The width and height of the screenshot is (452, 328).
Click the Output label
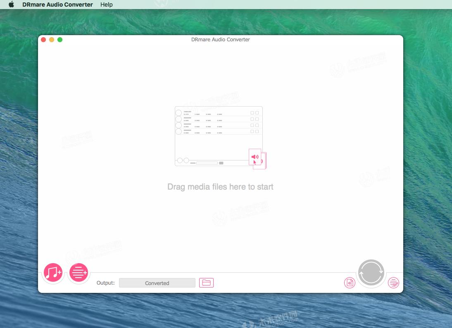coord(106,283)
